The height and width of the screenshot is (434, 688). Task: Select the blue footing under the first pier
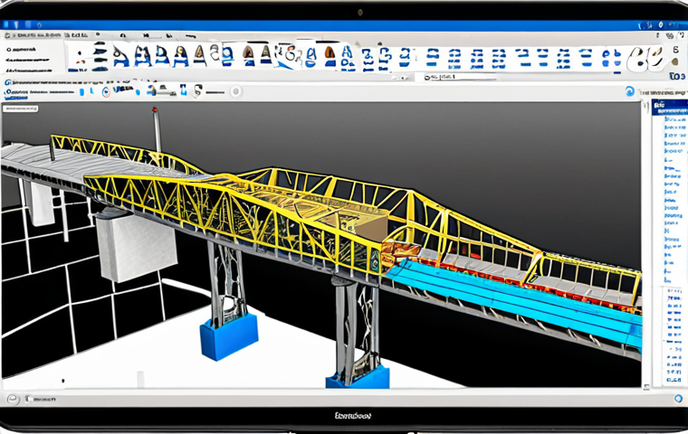pos(229,336)
